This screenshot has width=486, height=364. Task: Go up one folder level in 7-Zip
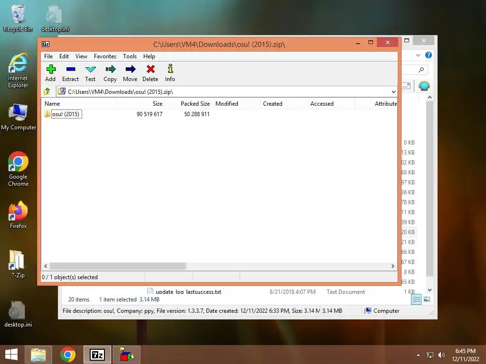[47, 91]
